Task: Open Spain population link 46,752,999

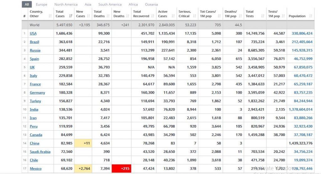Action: [x=303, y=59]
